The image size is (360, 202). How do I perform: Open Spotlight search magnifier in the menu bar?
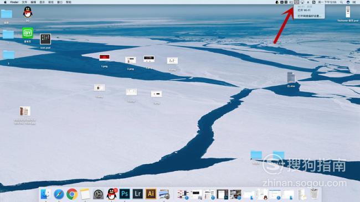pyautogui.click(x=341, y=2)
